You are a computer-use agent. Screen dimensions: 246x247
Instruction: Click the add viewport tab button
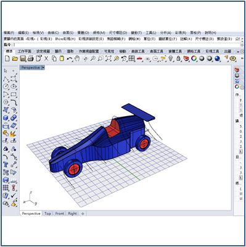[x=83, y=214]
